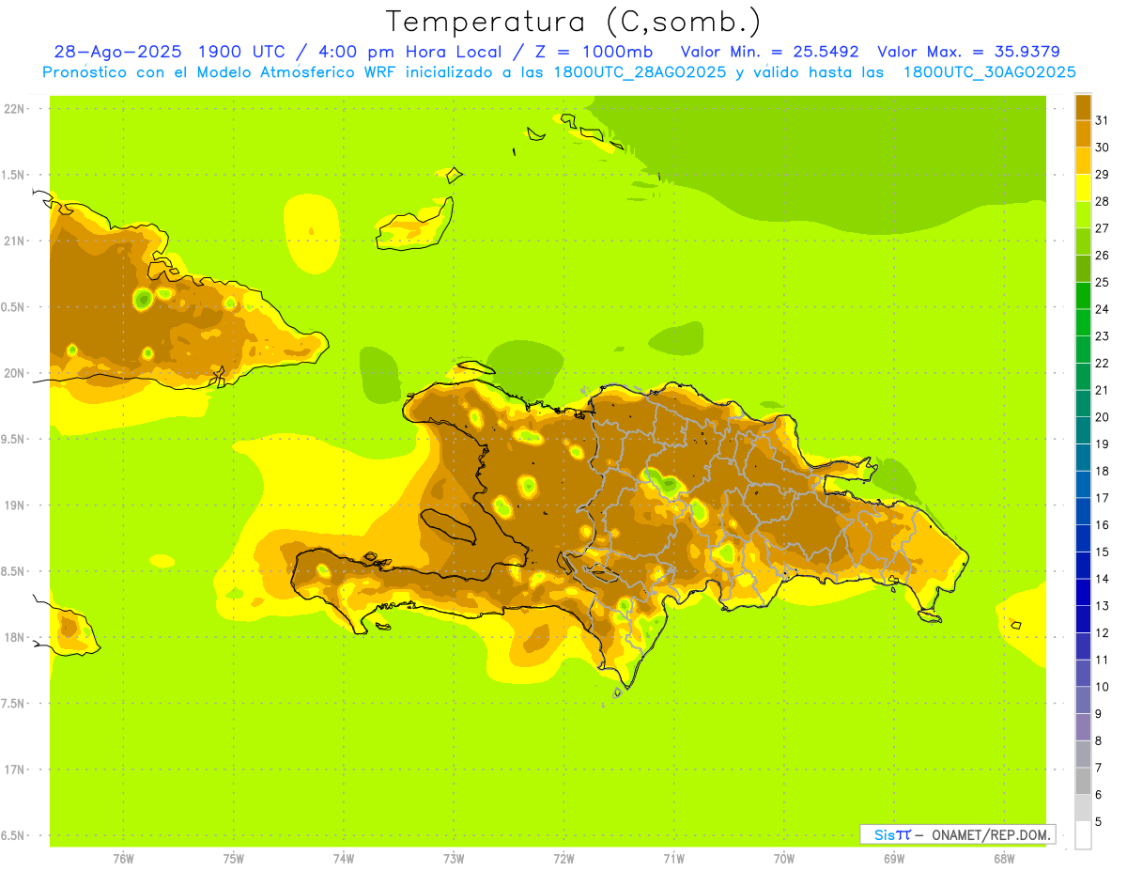This screenshot has height=871, width=1127.
Task: Click the legend value '20'
Action: pos(1102,417)
